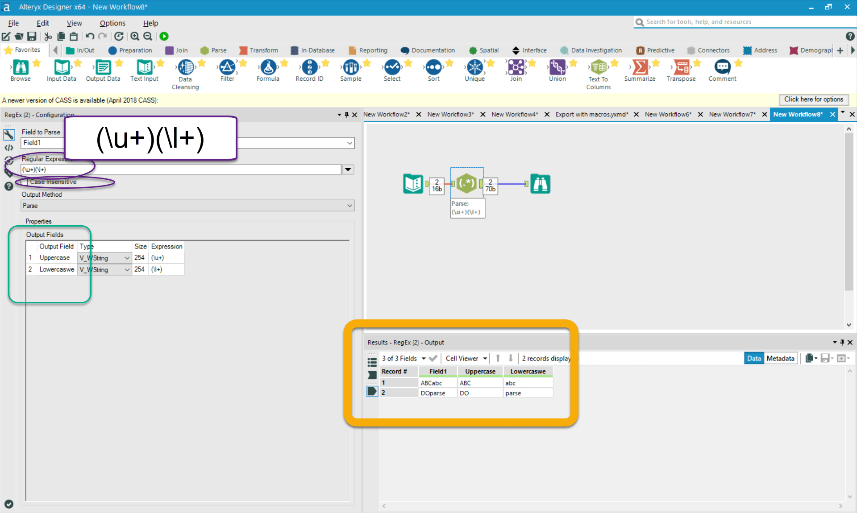
Task: Click the Regular Expression input field
Action: coord(181,170)
